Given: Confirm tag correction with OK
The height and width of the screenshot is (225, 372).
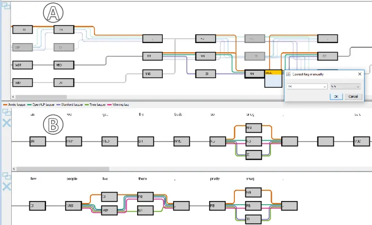Looking at the screenshot, I should [x=336, y=96].
